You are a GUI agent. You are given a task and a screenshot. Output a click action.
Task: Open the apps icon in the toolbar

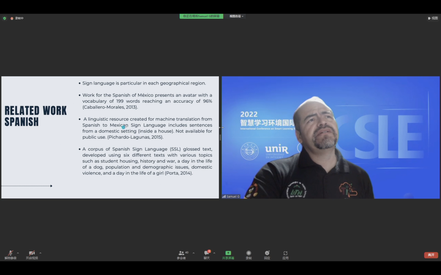point(285,253)
